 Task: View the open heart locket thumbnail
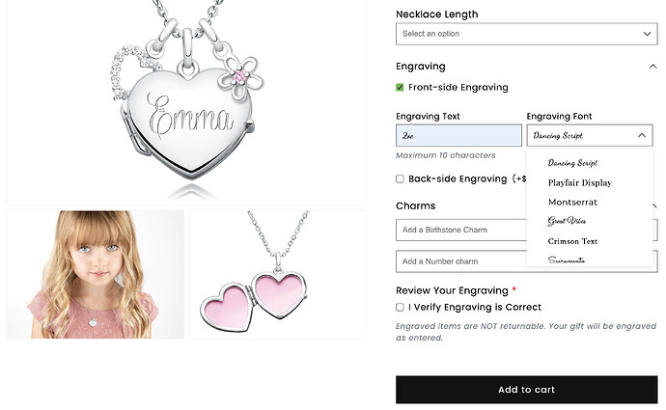pos(277,275)
